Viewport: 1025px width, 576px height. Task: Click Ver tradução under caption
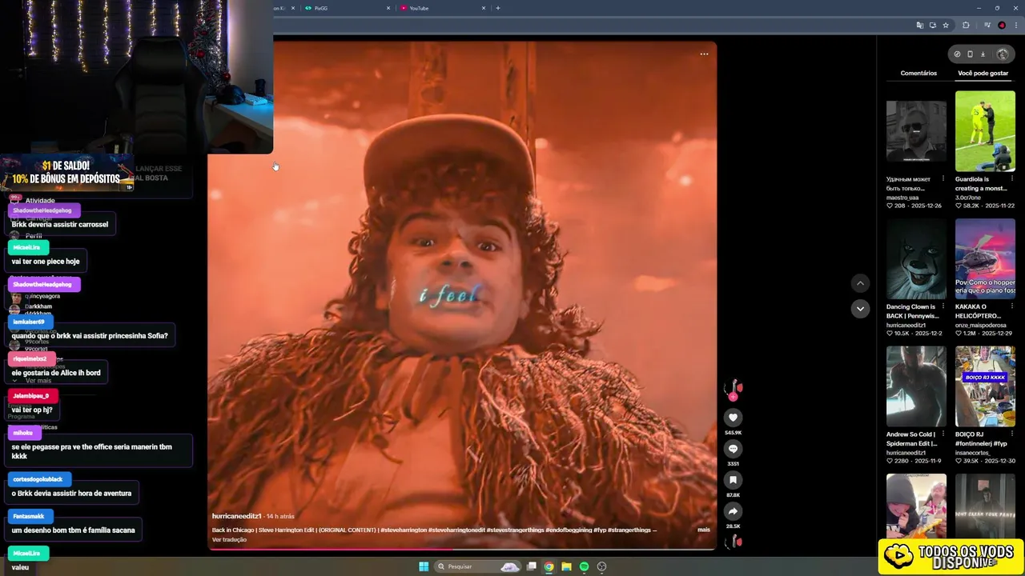229,540
